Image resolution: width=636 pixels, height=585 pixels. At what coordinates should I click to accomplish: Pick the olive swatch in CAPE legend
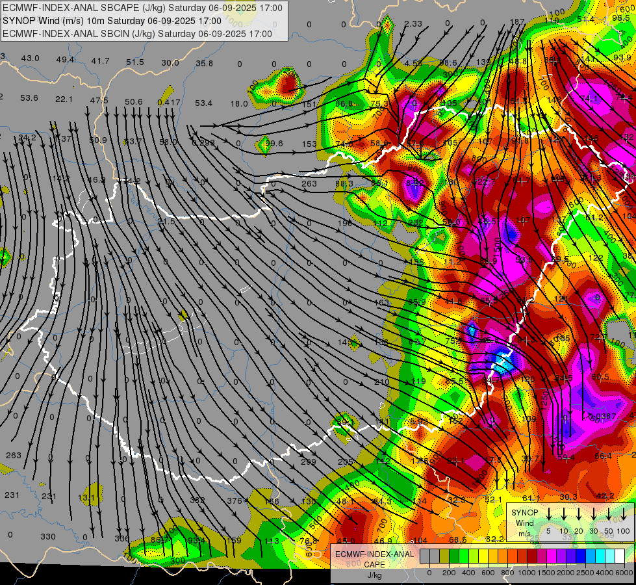pyautogui.click(x=444, y=556)
